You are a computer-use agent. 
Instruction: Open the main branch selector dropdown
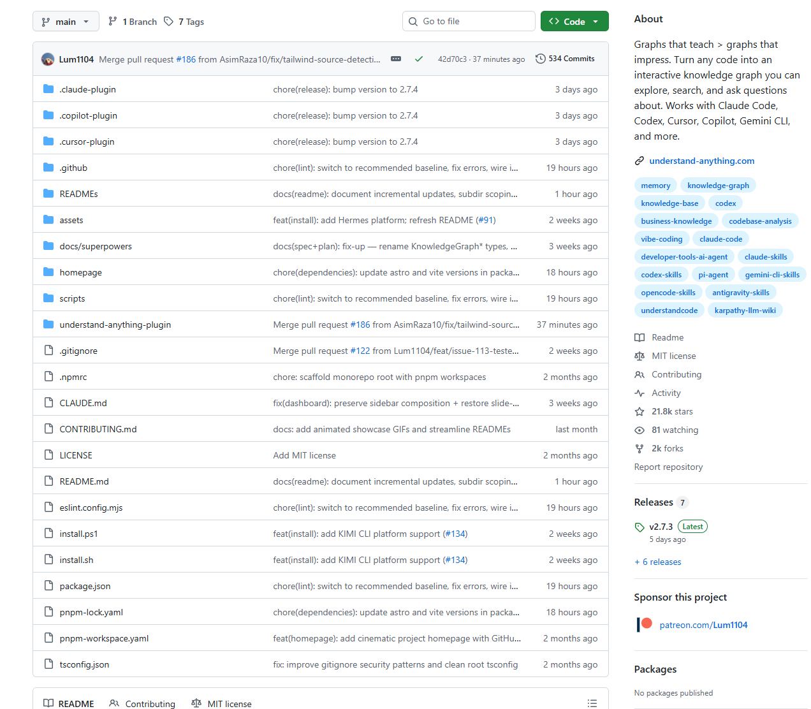pos(66,22)
